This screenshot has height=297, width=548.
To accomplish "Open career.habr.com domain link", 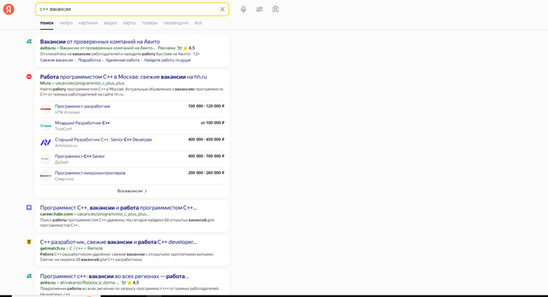I will coord(56,214).
